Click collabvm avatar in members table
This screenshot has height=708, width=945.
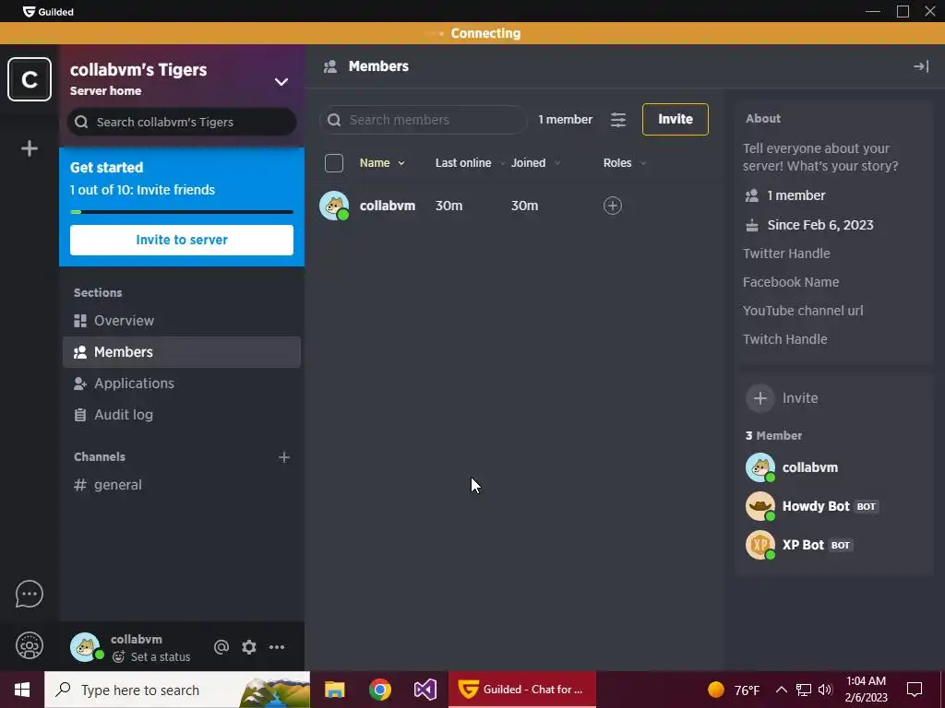point(334,206)
